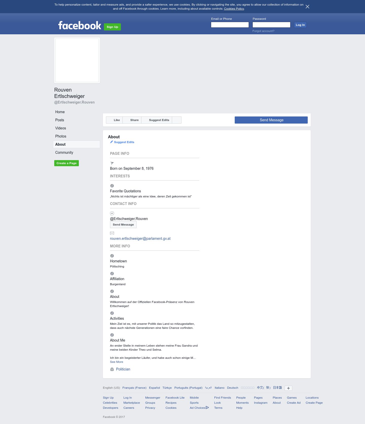Screen dimensions: 365x424
Task: Open the Celebrities footer link
Action: (110, 403)
